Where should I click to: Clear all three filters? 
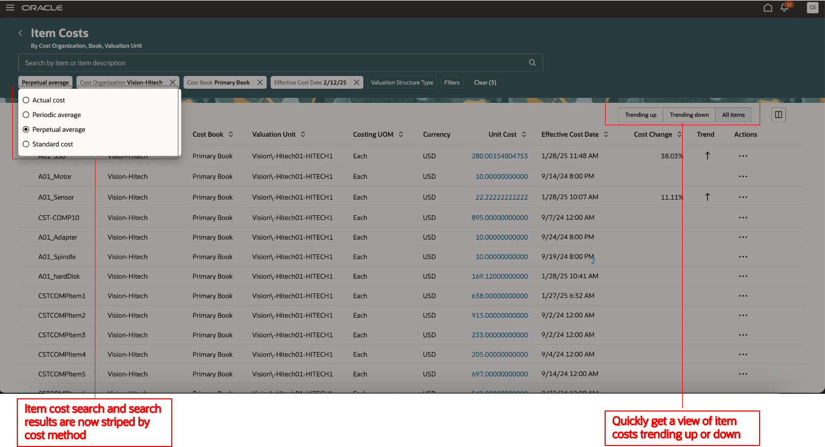point(485,83)
